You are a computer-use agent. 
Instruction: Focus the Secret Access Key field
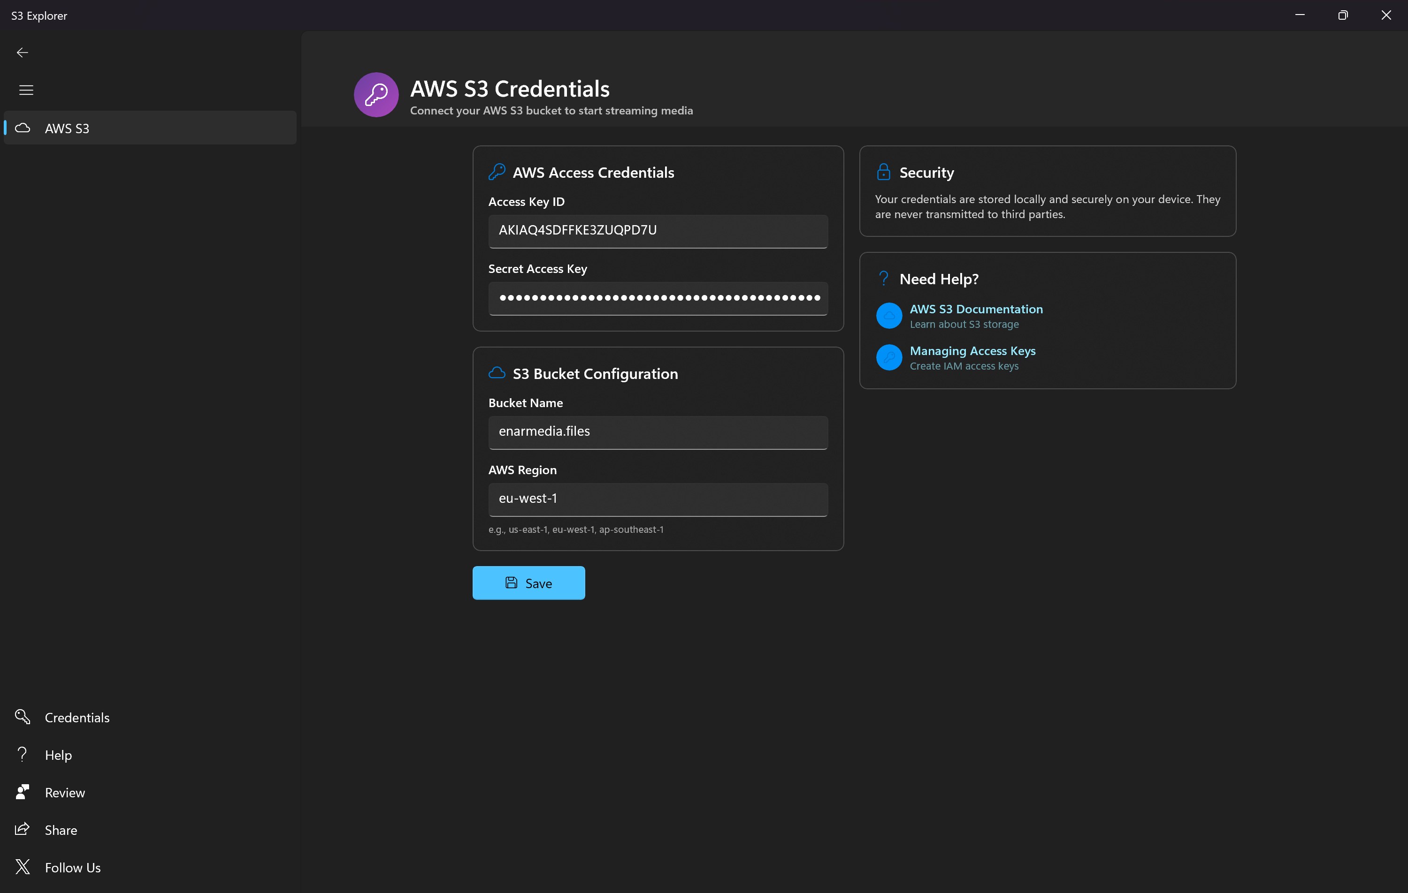[x=658, y=298]
